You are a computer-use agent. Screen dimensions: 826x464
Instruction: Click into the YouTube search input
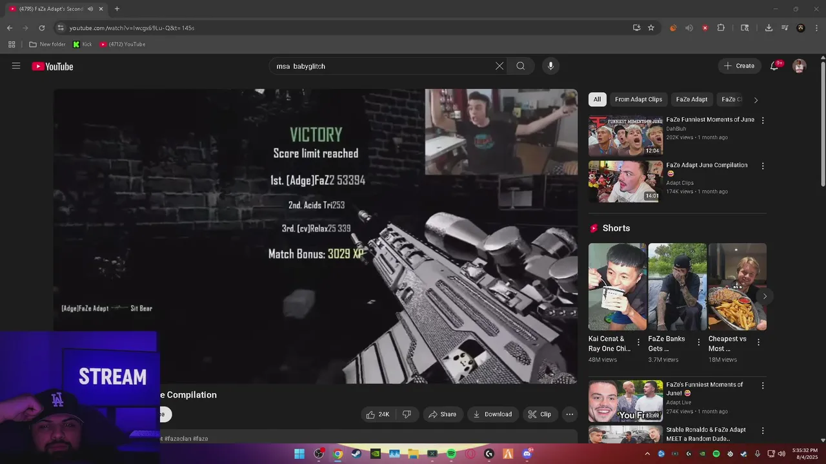(381, 66)
